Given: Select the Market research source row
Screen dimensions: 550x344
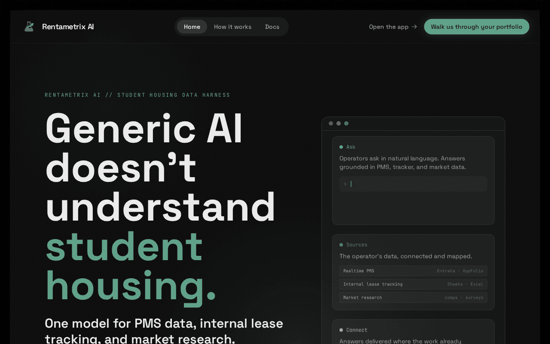Looking at the screenshot, I should pyautogui.click(x=413, y=298).
